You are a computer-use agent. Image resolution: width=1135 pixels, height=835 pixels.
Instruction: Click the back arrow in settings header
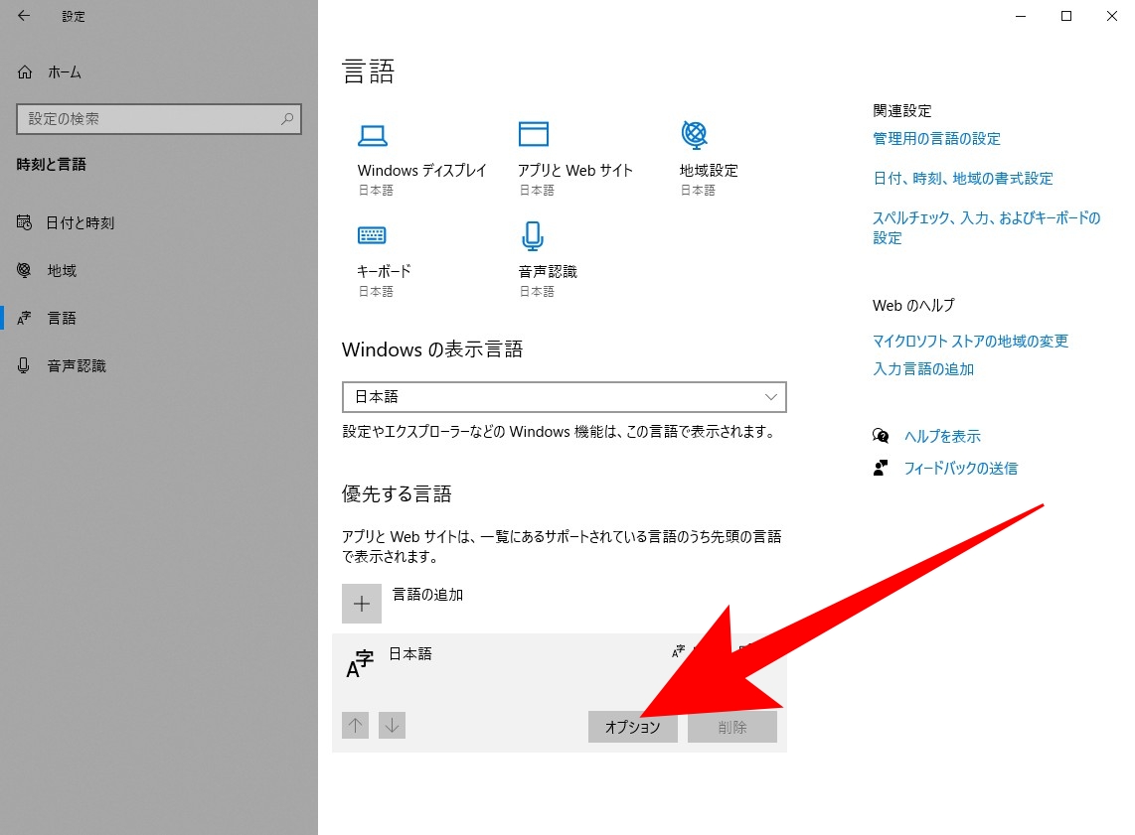click(x=24, y=16)
